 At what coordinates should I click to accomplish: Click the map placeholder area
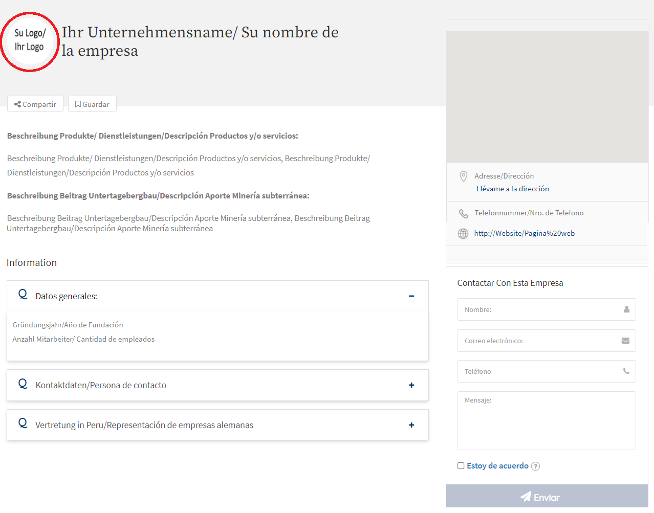coord(547,97)
